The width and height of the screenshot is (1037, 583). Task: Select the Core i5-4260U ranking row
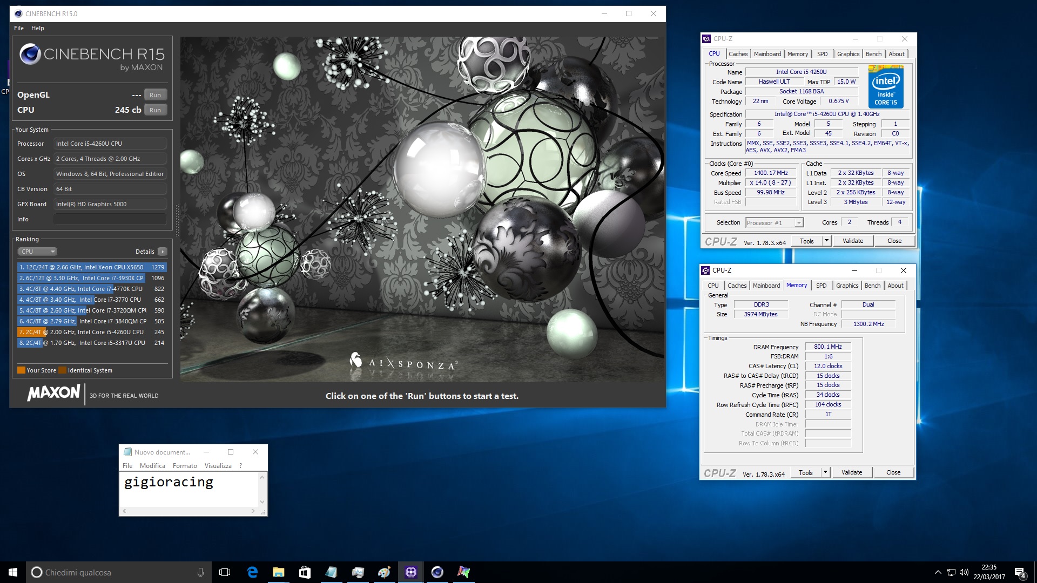point(92,332)
